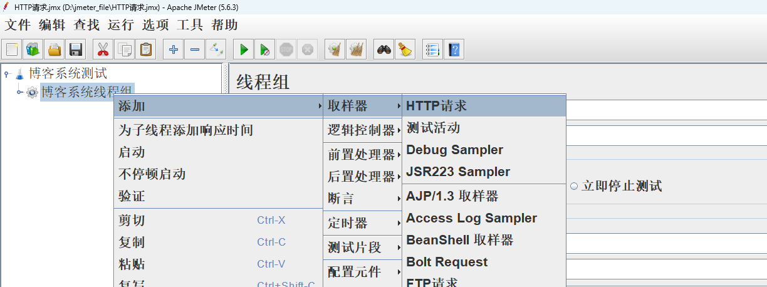Expand the 测试片段 submenu
Image resolution: width=767 pixels, height=287 pixels.
(x=363, y=248)
